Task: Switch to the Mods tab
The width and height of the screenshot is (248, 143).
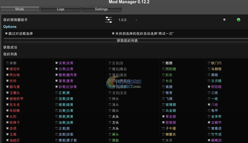Action: (x=20, y=9)
